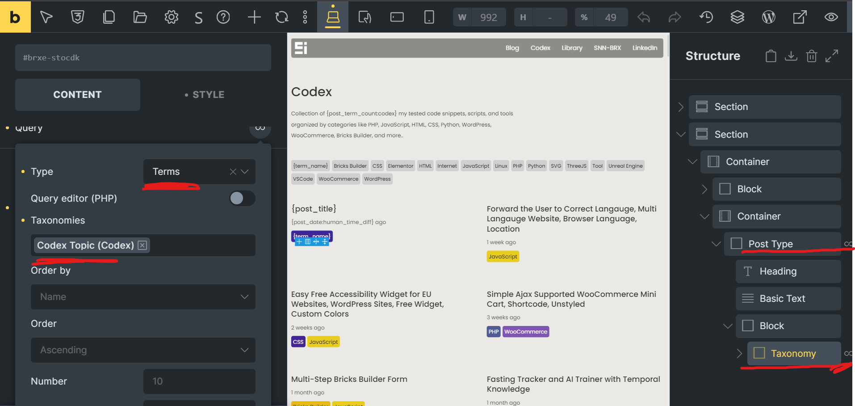The height and width of the screenshot is (406, 855).
Task: Click the undo arrow icon
Action: (644, 17)
